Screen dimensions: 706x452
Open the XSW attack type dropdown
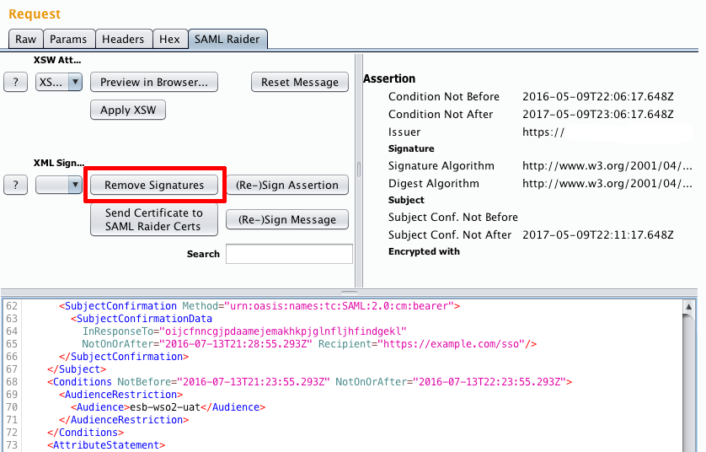point(59,83)
